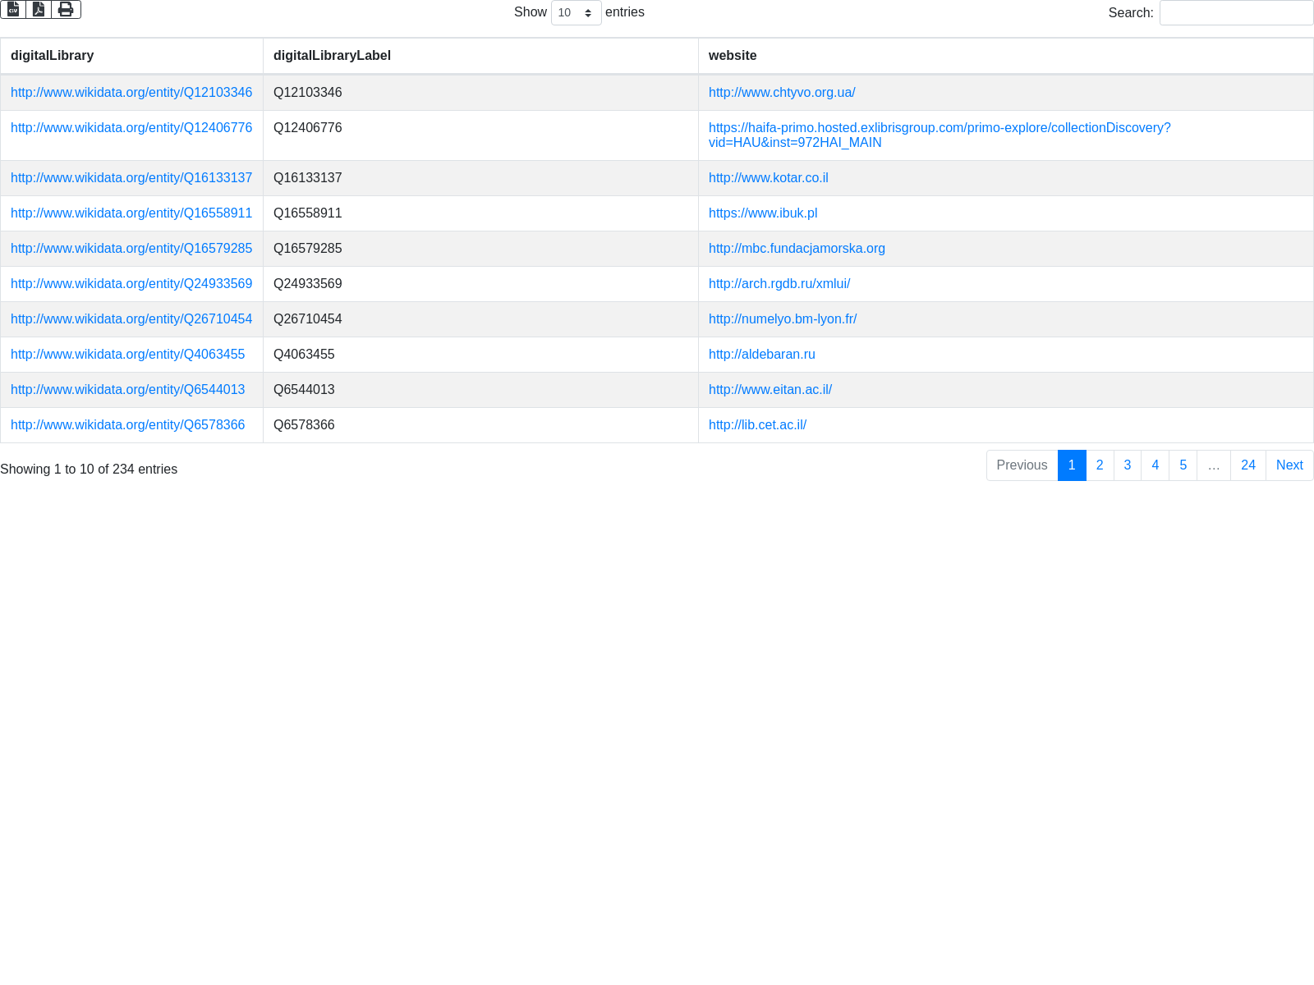The height and width of the screenshot is (985, 1314).
Task: Go to page 3 of results
Action: (1128, 465)
